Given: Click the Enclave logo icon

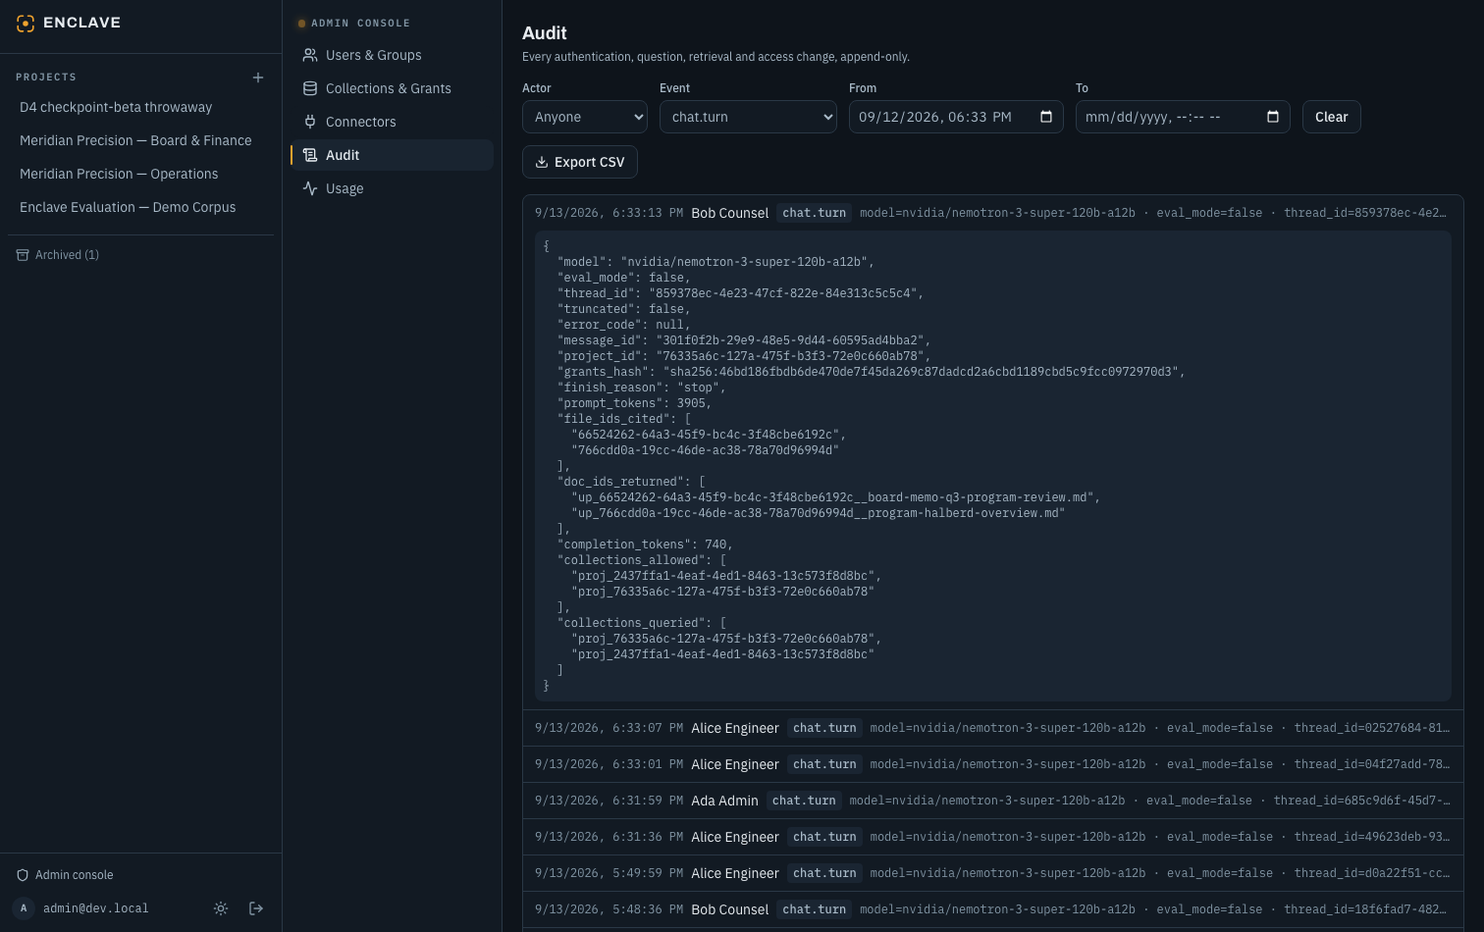Looking at the screenshot, I should (x=26, y=23).
